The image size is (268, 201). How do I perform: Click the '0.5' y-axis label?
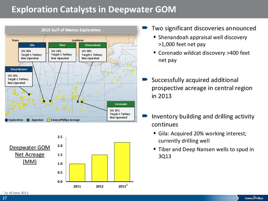tap(60, 173)
